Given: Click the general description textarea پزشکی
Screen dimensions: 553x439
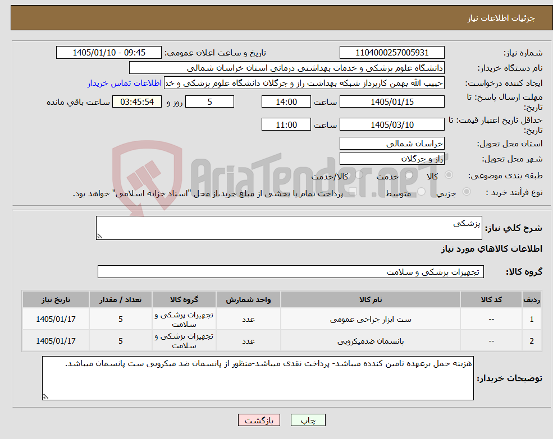Looking at the screenshot, I should click(289, 228).
